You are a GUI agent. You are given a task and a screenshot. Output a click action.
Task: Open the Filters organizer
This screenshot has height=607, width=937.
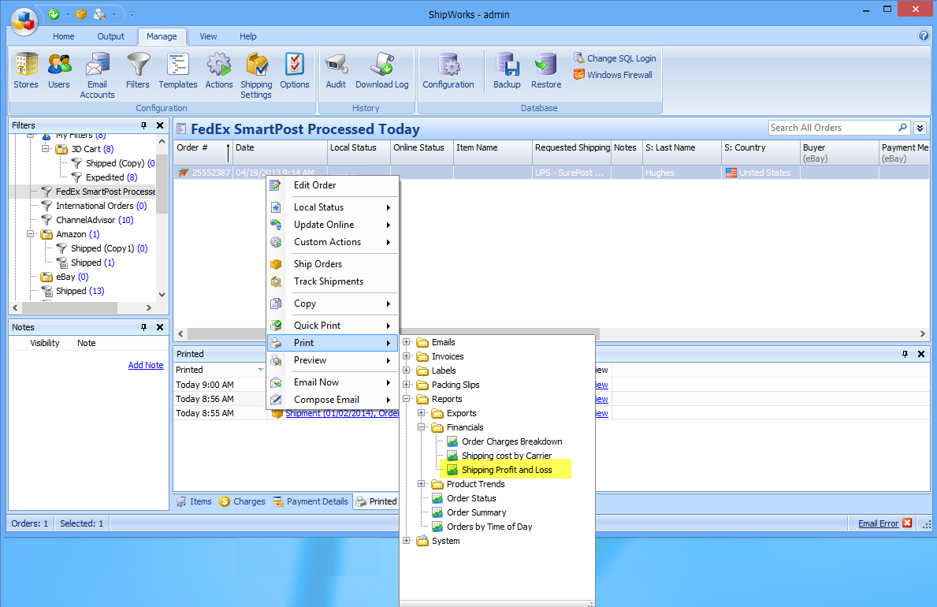tap(138, 71)
